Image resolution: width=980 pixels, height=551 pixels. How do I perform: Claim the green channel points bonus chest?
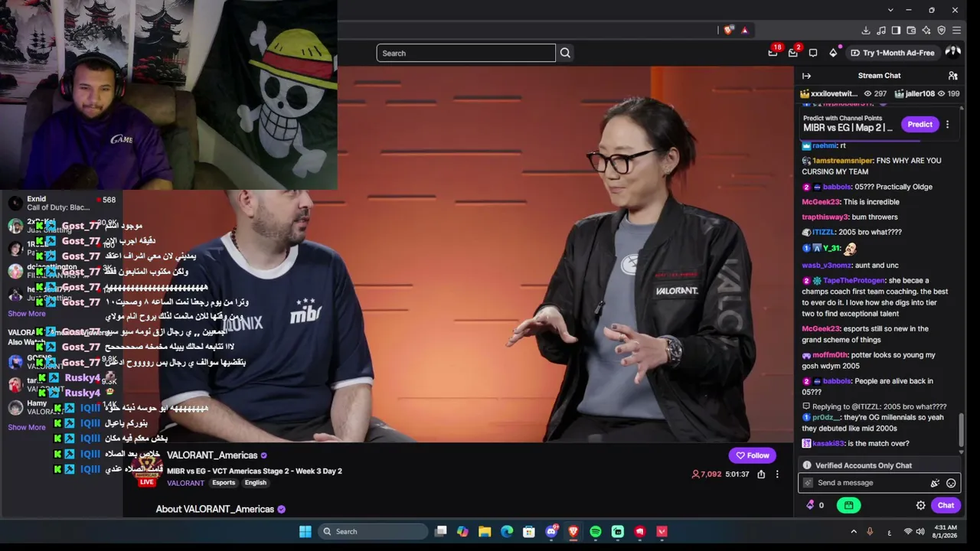pyautogui.click(x=848, y=505)
